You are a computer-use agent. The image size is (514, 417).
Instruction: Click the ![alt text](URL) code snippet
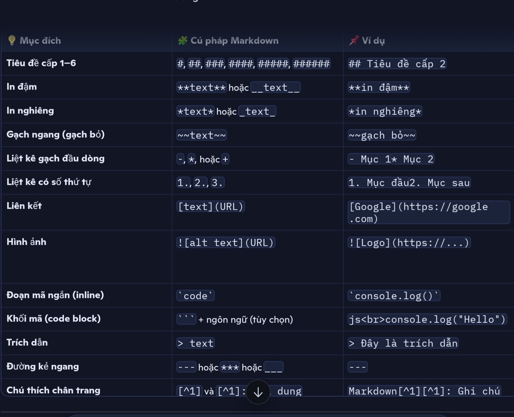click(226, 243)
